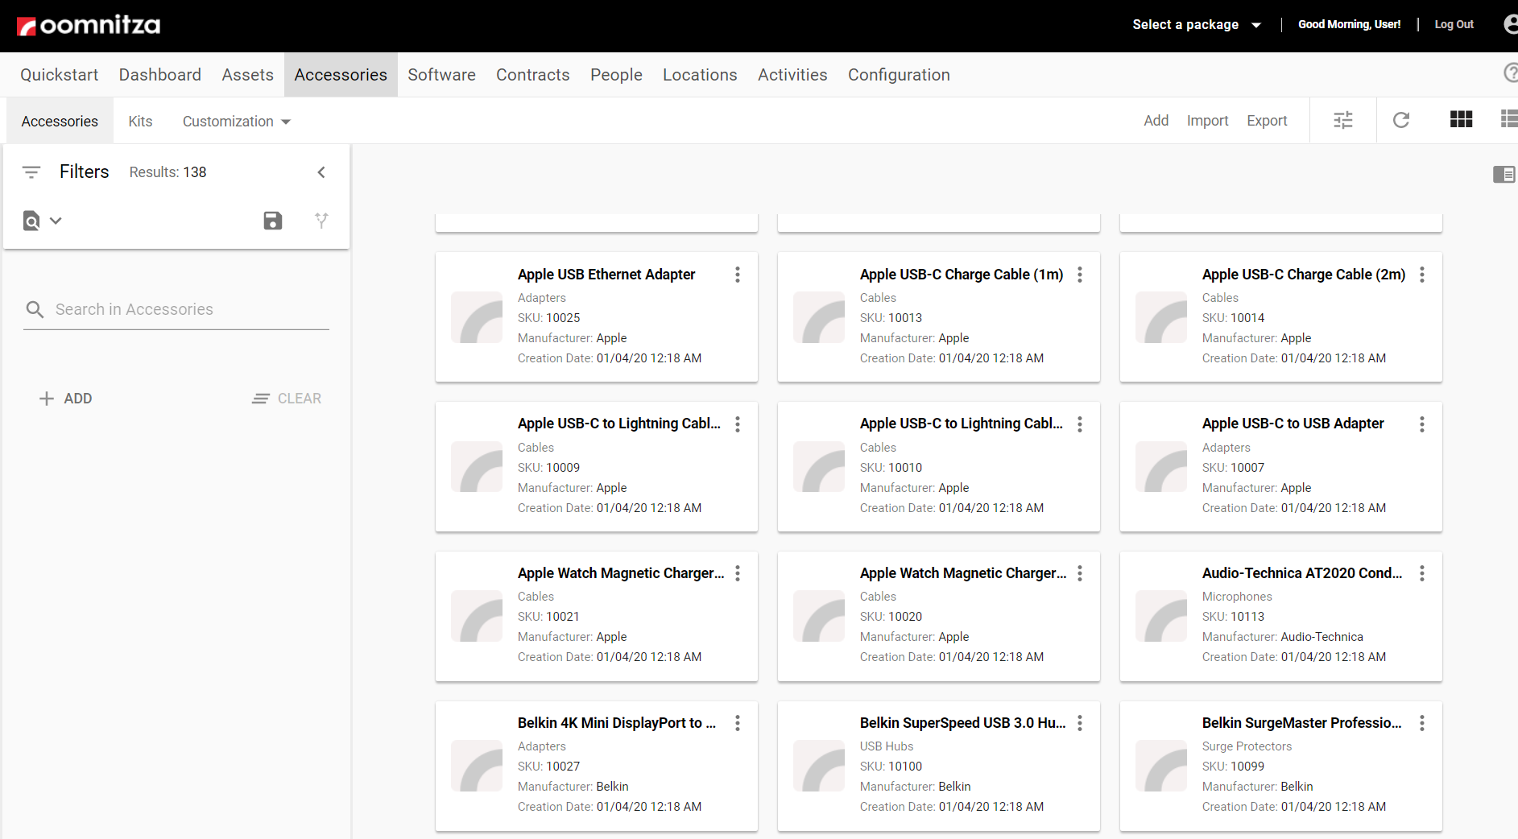Click the save filter disk icon
Screen dimensions: 1518x839
tap(273, 221)
